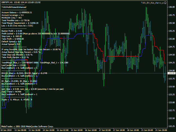Click the 133.00 price scale label
This screenshot has height=132, width=176.
[171, 102]
